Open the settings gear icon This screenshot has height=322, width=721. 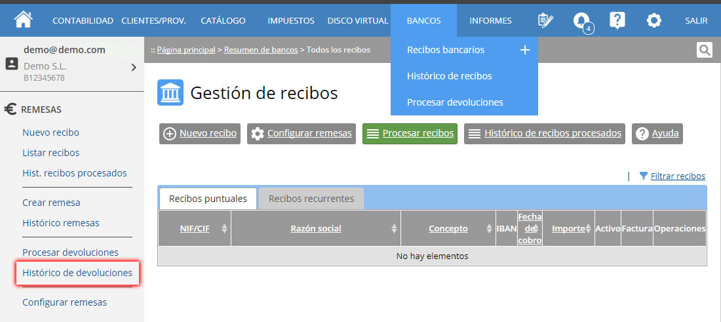point(653,20)
